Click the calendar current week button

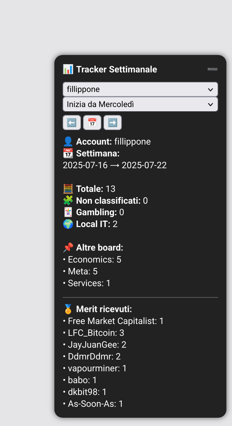click(x=92, y=122)
